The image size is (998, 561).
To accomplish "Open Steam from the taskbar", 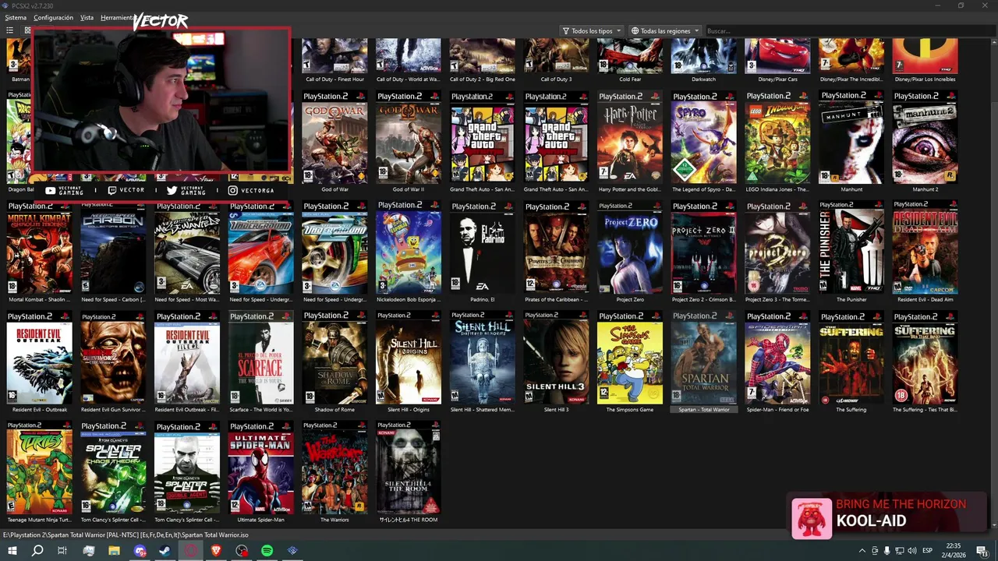I will coord(165,551).
